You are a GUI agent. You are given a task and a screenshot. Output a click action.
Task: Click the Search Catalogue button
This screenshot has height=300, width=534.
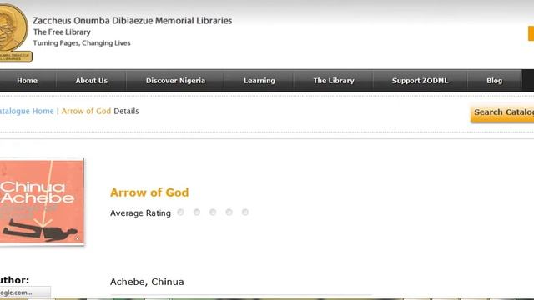(x=502, y=112)
